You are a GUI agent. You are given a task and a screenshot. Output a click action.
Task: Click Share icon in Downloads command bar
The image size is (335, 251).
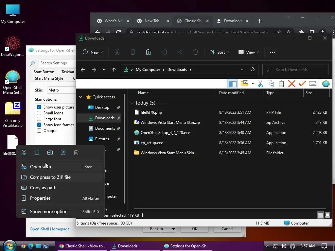[180, 52]
